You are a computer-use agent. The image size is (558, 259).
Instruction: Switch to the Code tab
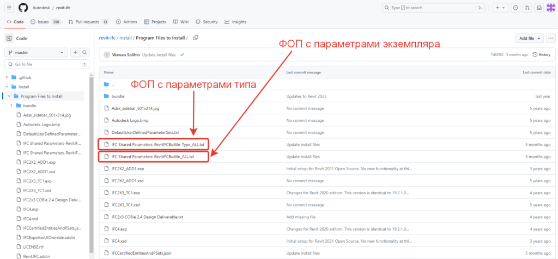[x=15, y=22]
